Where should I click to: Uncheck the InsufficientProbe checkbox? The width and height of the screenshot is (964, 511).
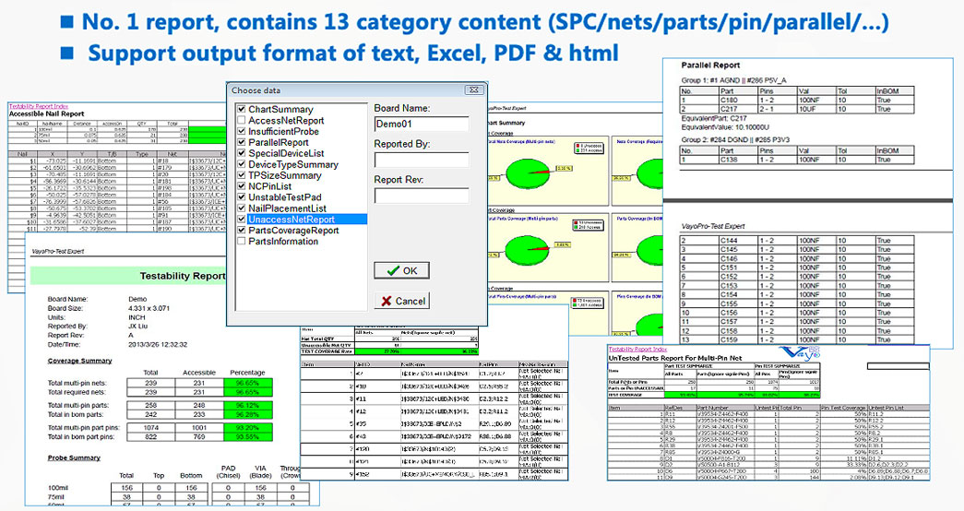[242, 132]
